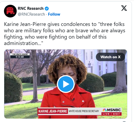The width and height of the screenshot is (134, 122).
Task: Follow the RNC Research account
Action: (x=54, y=14)
